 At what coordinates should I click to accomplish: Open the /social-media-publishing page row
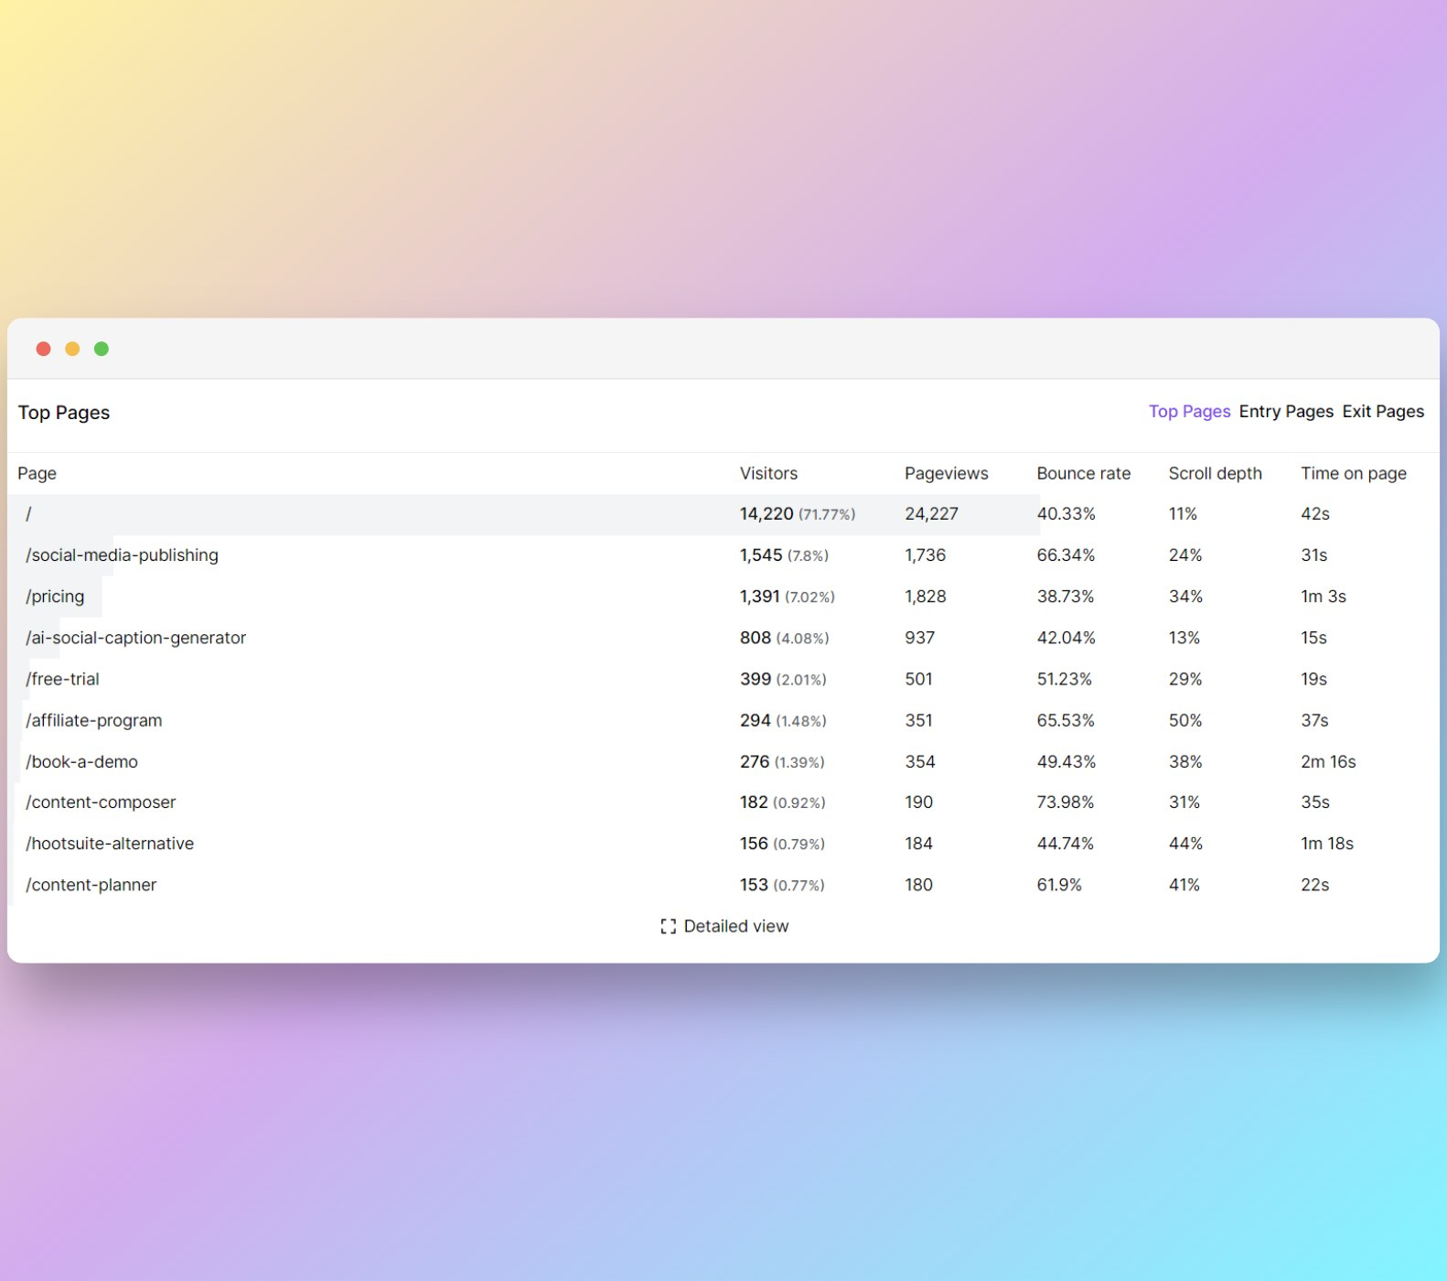[x=122, y=555]
